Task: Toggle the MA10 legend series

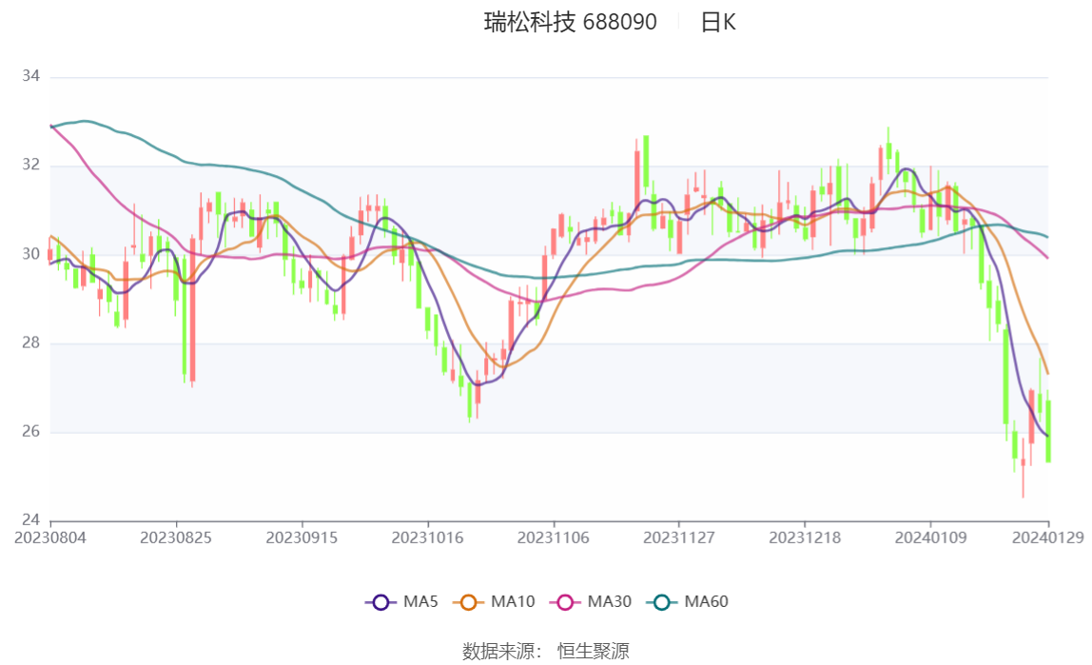Action: [494, 601]
